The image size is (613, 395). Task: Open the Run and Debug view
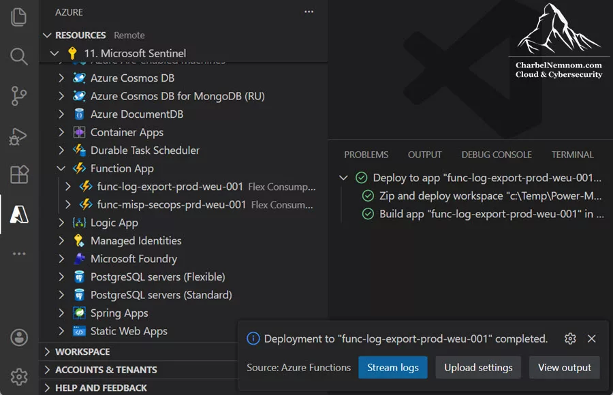[18, 136]
